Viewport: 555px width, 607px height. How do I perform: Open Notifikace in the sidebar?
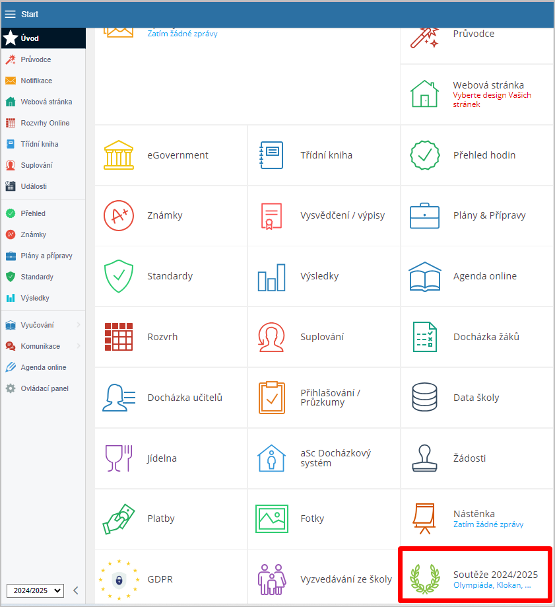(44, 81)
